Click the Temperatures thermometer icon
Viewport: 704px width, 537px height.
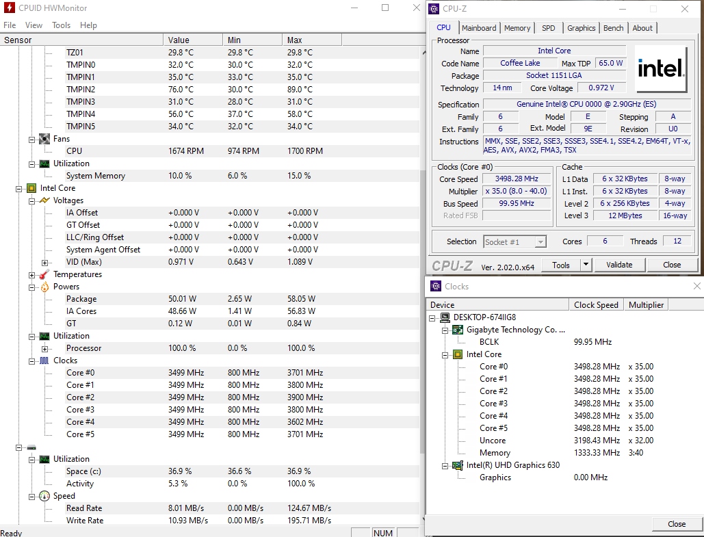point(44,274)
